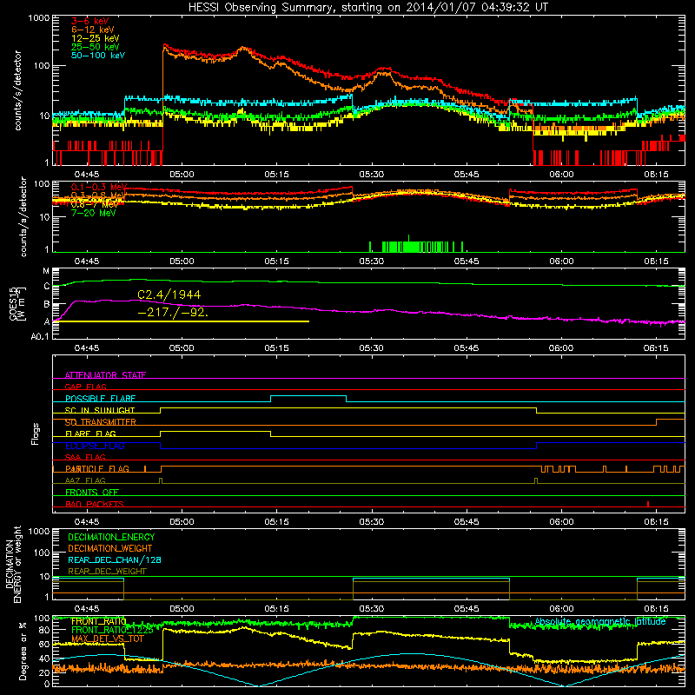The width and height of the screenshot is (695, 695).
Task: Click the 04:45 tick label under the top panel
Action: [x=86, y=175]
